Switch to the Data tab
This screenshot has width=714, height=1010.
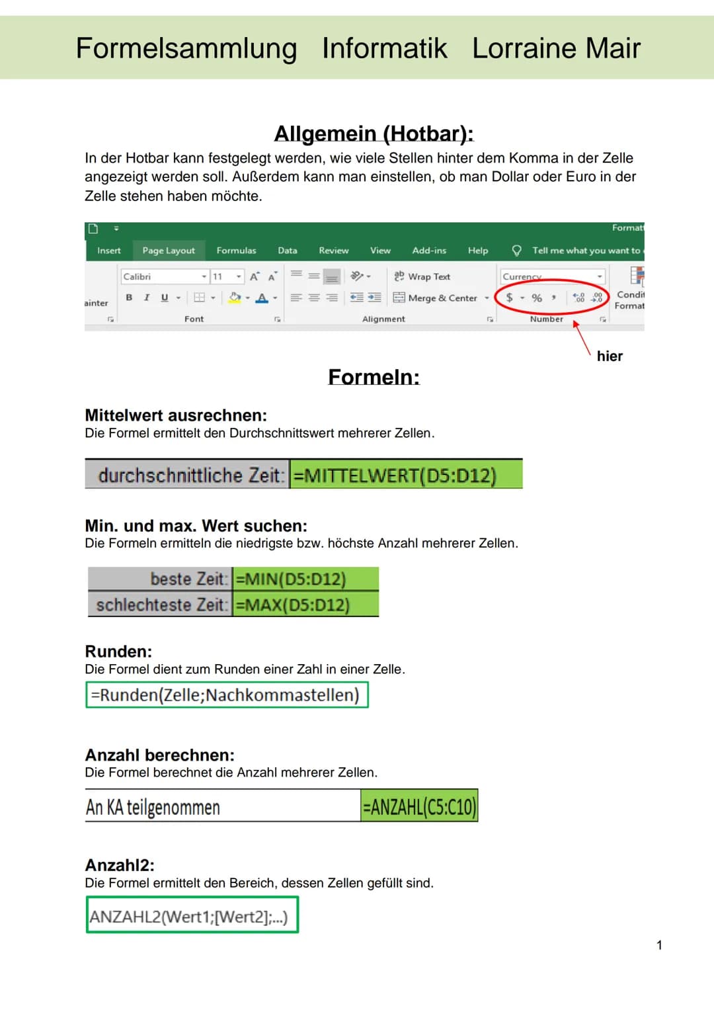click(x=288, y=251)
